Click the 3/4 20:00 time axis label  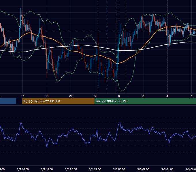click(71, 169)
